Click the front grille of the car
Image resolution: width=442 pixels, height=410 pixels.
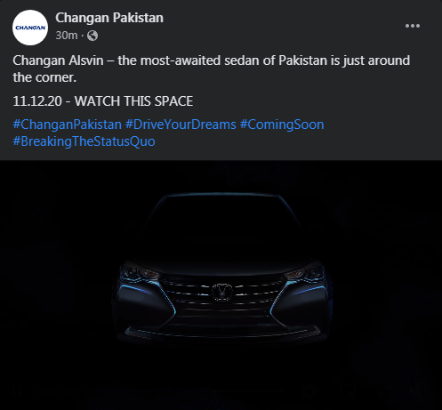tap(221, 300)
